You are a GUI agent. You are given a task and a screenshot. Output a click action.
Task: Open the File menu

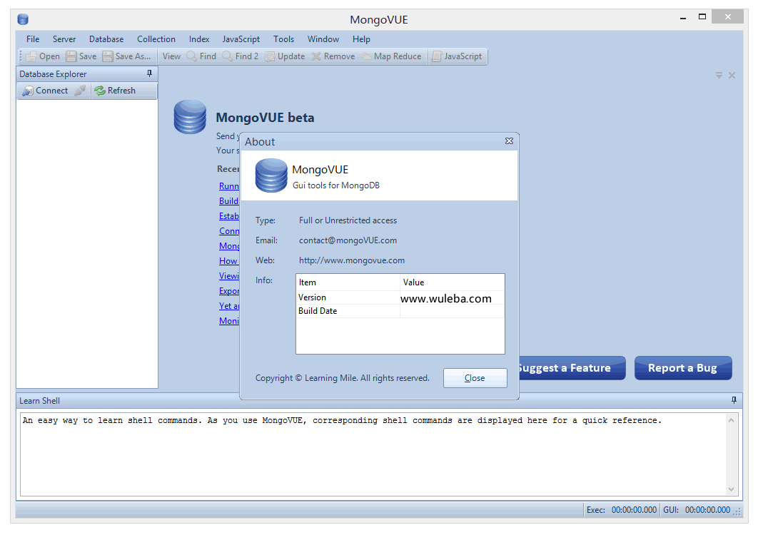click(33, 39)
